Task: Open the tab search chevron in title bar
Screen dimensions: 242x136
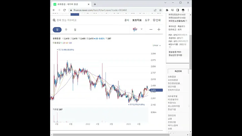Action: coord(165,3)
